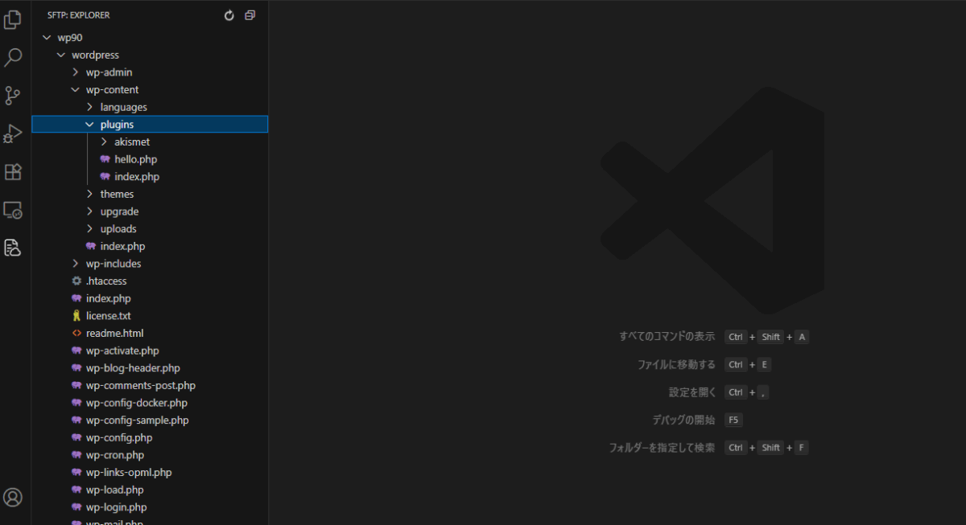The width and height of the screenshot is (966, 525).
Task: Click the F5 key label
Action: [x=733, y=420]
